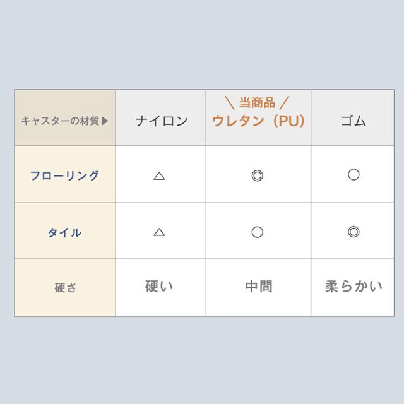Select the タイル row label
Image resolution: width=404 pixels, height=404 pixels.
pyautogui.click(x=65, y=232)
